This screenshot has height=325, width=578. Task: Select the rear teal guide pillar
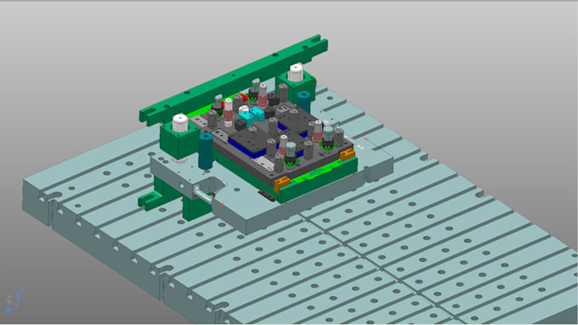pyautogui.click(x=303, y=101)
